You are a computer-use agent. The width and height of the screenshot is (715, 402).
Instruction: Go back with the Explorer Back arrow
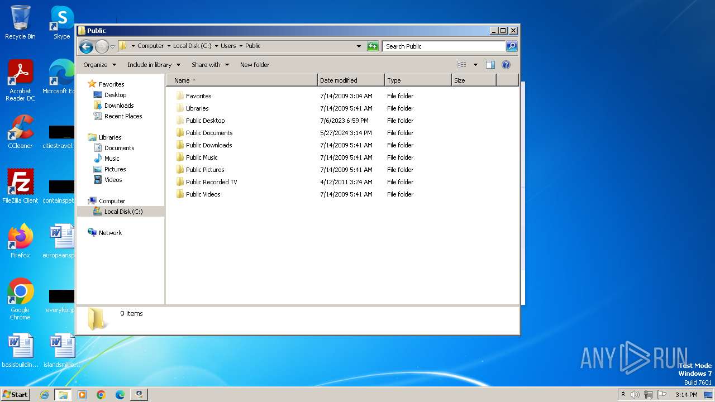pyautogui.click(x=86, y=46)
